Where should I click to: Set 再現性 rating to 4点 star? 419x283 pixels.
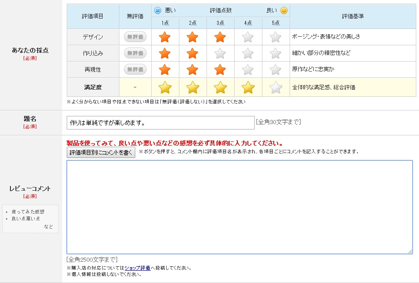(248, 70)
